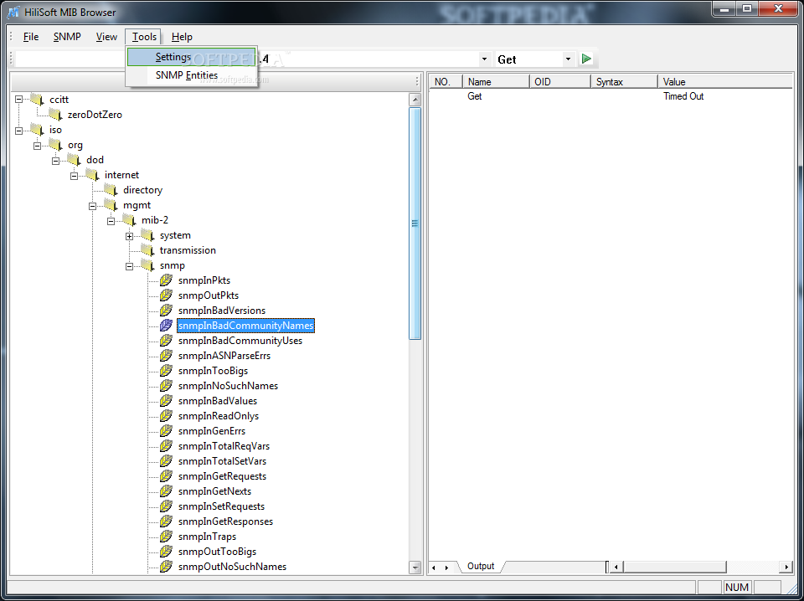Click the snmpOutPkts leaf icon
804x601 pixels.
click(x=166, y=295)
